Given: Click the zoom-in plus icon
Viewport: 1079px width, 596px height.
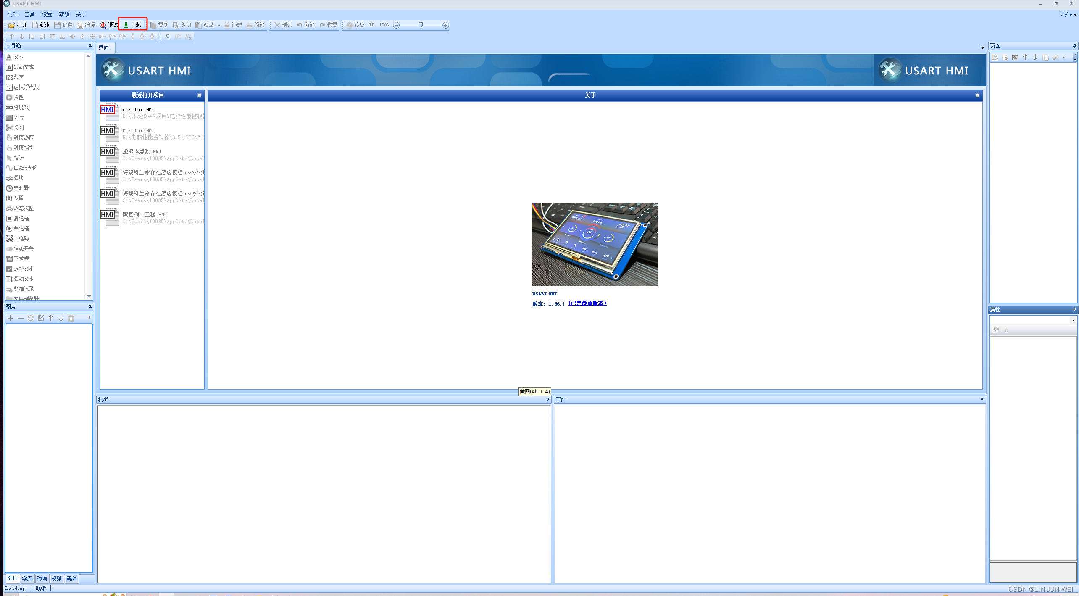Looking at the screenshot, I should [446, 25].
